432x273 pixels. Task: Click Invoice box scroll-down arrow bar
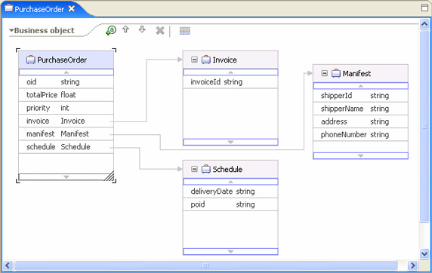pos(230,142)
